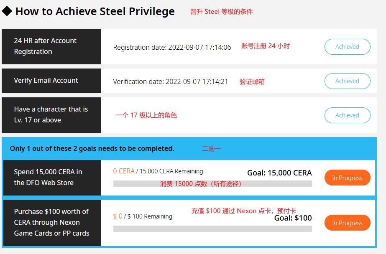386x254 pixels.
Task: Click Achieved button for Account Registration
Action: click(348, 47)
